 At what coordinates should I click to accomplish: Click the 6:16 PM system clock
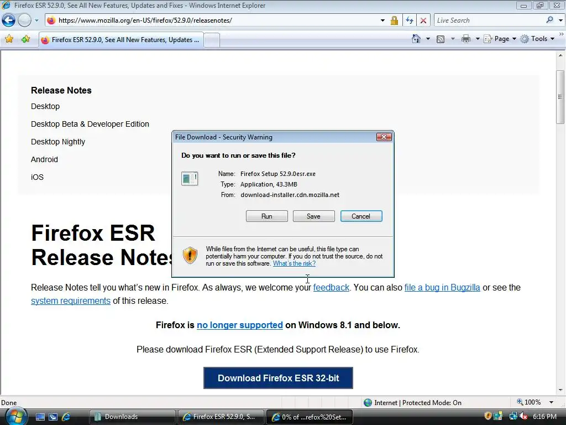pos(544,416)
